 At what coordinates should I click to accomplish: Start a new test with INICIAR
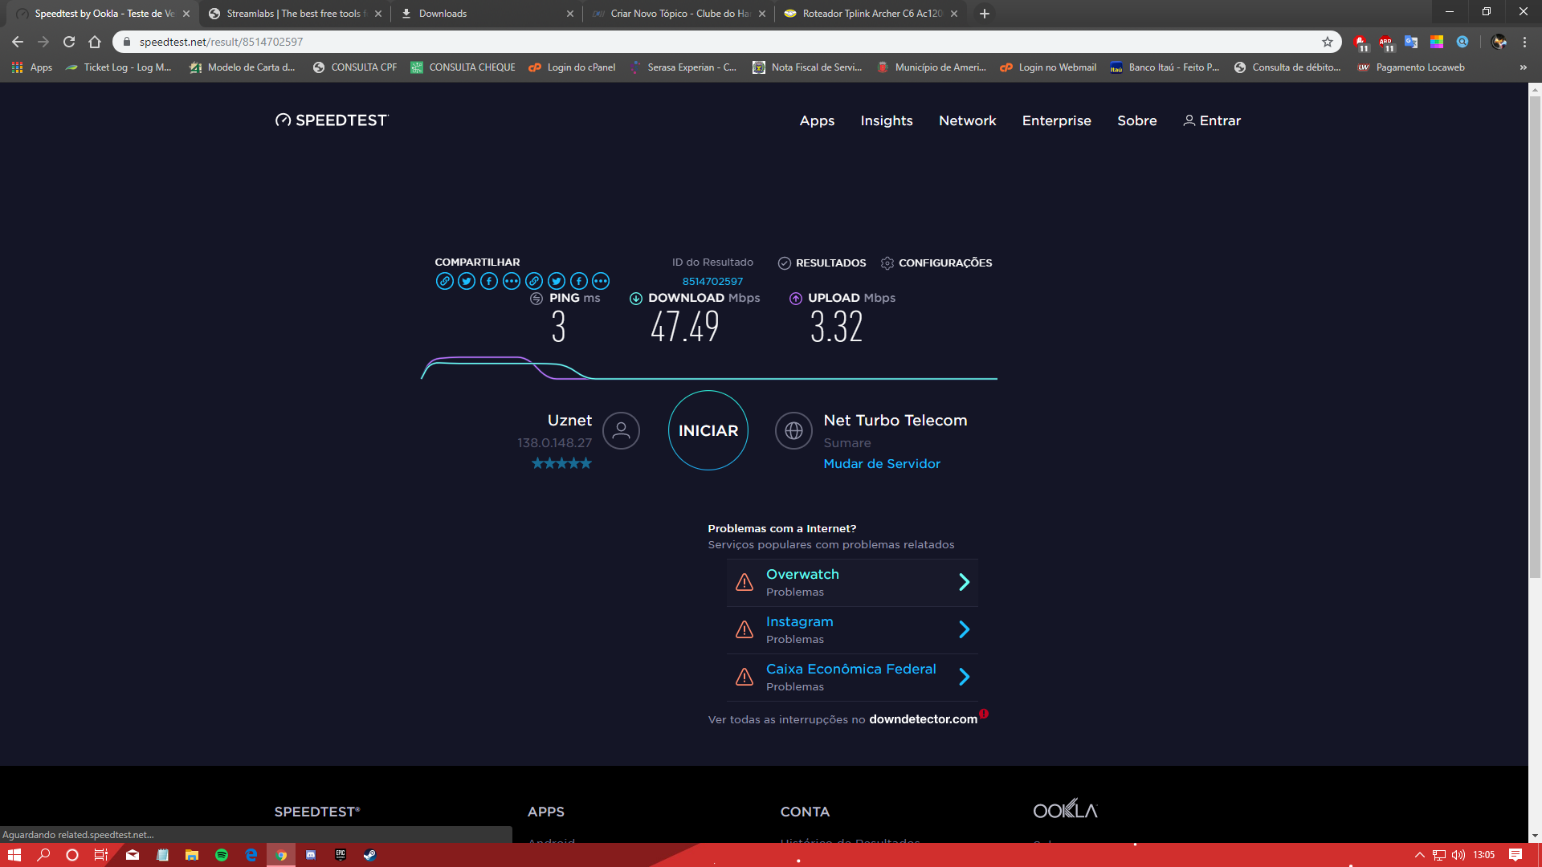coord(708,430)
